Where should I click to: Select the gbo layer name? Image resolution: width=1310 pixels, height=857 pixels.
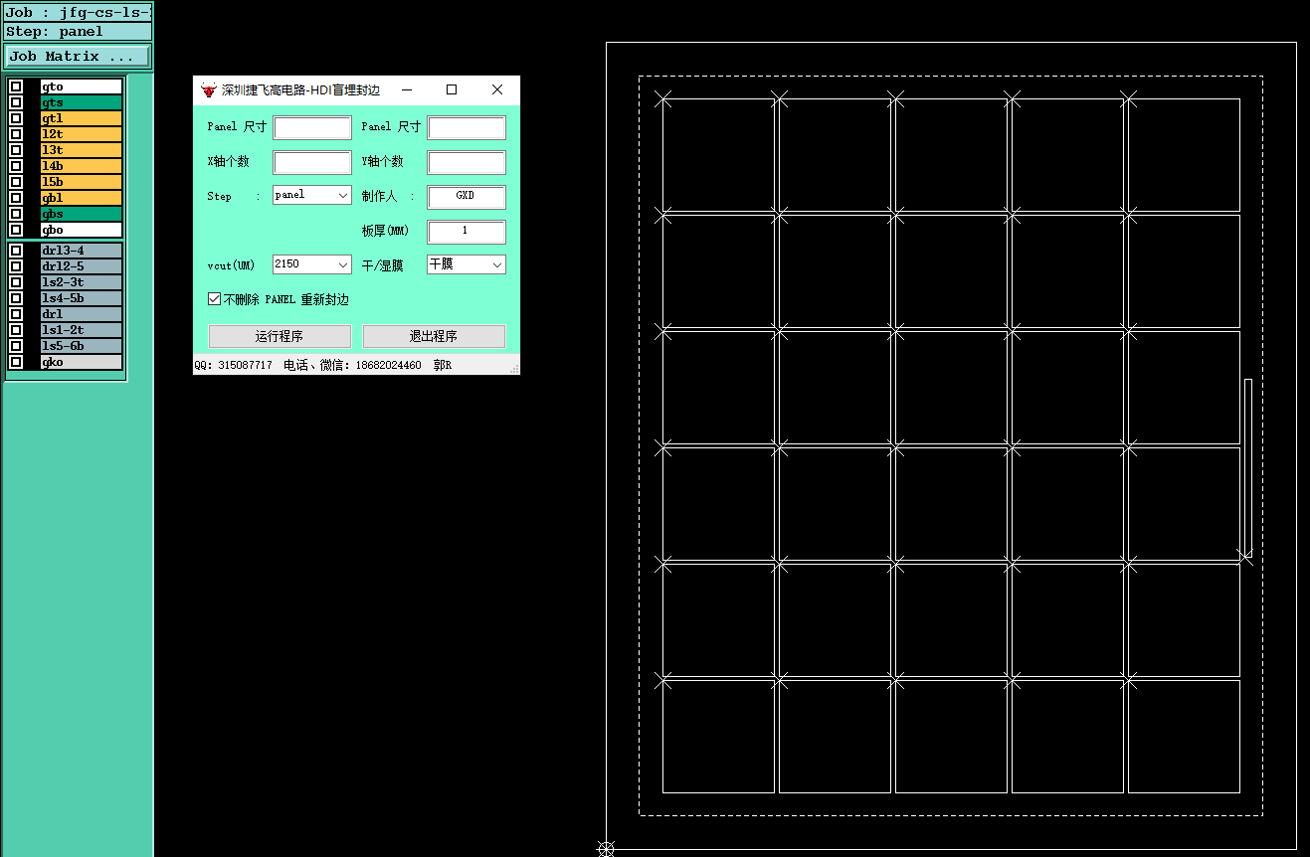click(x=82, y=230)
